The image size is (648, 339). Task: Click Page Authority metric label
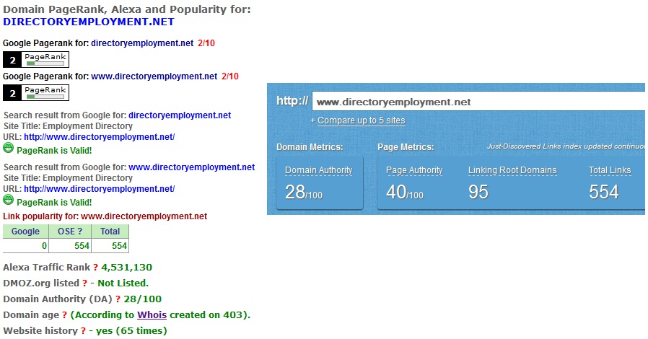tap(414, 170)
